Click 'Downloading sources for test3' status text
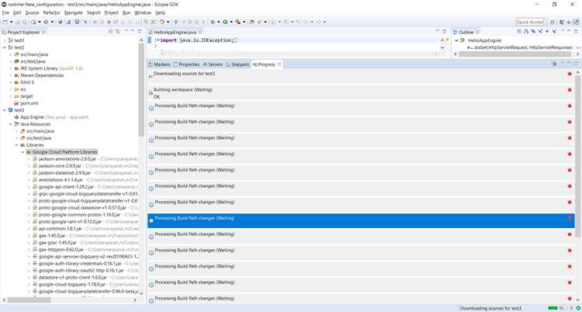Screen dimensions: 582x312 coord(490,308)
